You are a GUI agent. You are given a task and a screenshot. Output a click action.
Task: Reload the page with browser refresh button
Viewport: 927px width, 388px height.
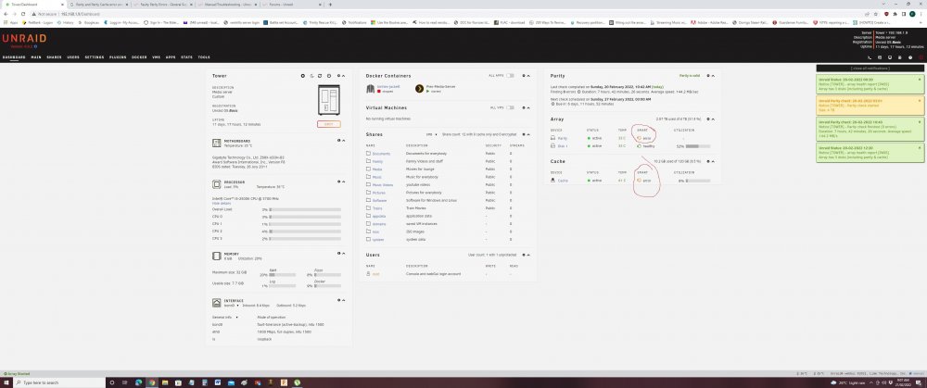pos(23,14)
